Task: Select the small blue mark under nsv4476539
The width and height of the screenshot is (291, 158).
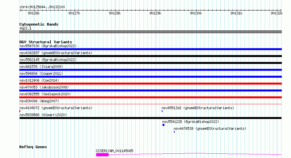Action: coord(174,132)
